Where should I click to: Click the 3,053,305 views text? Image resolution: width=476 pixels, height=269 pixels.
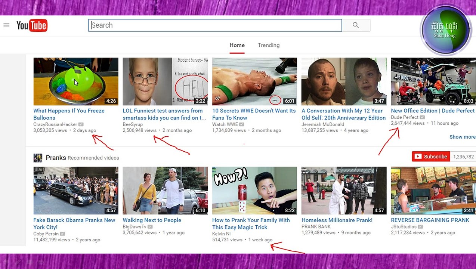point(50,130)
